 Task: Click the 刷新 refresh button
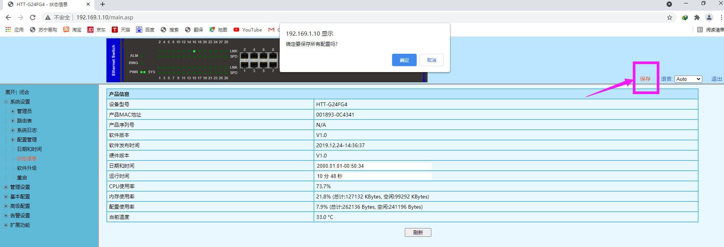pos(418,233)
